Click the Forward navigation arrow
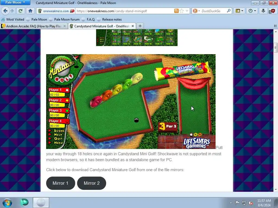 12,11
